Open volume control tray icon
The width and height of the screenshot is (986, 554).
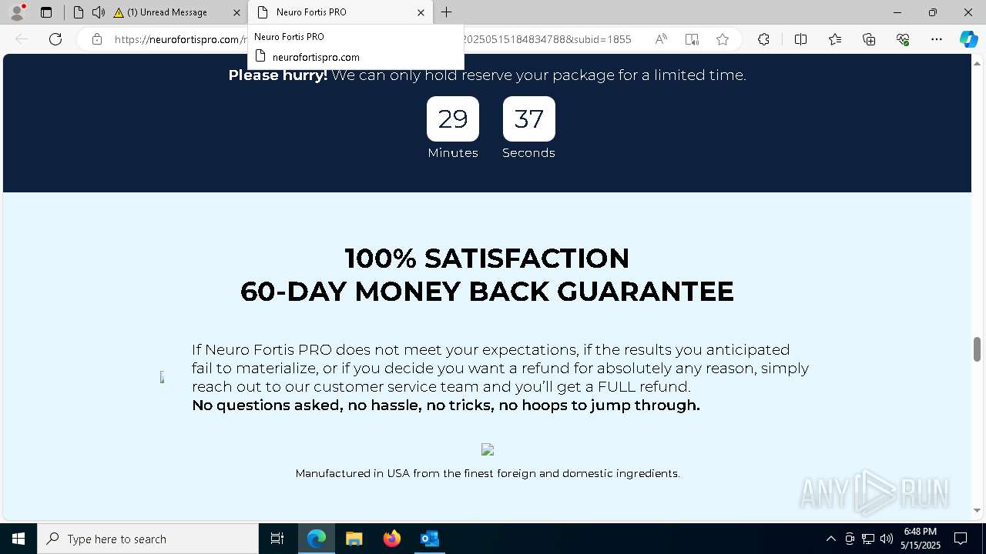tap(887, 539)
